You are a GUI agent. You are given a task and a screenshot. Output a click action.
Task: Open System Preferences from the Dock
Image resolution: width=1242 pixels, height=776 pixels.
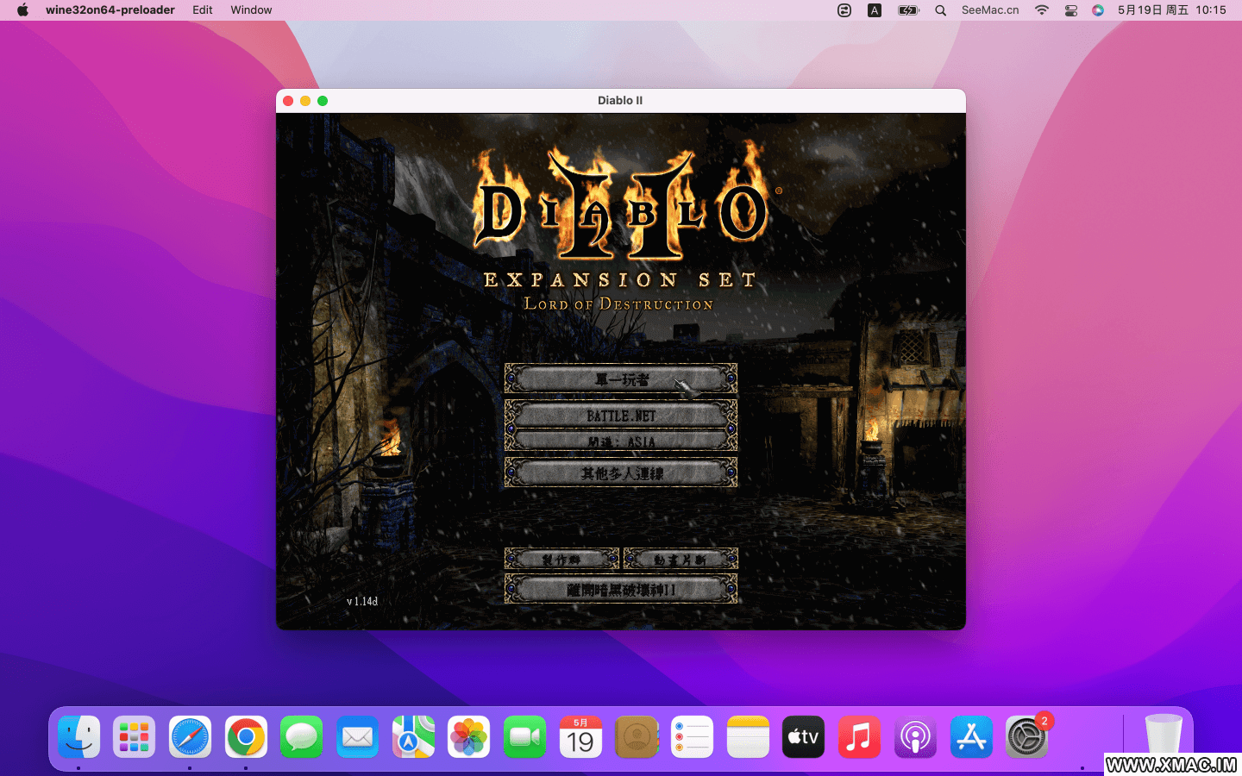tap(1026, 737)
